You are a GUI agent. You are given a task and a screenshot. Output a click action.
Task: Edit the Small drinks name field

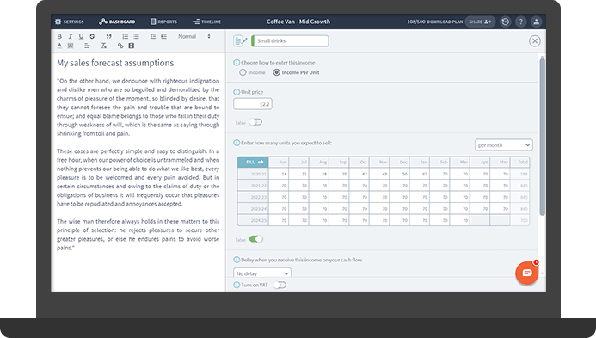[x=290, y=41]
